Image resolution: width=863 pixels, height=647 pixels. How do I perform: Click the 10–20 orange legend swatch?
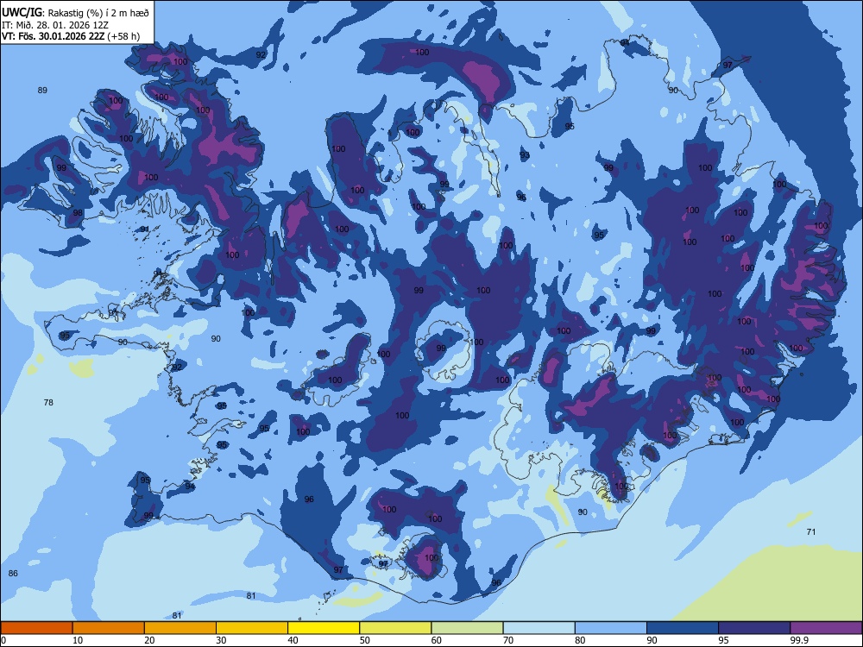(109, 628)
